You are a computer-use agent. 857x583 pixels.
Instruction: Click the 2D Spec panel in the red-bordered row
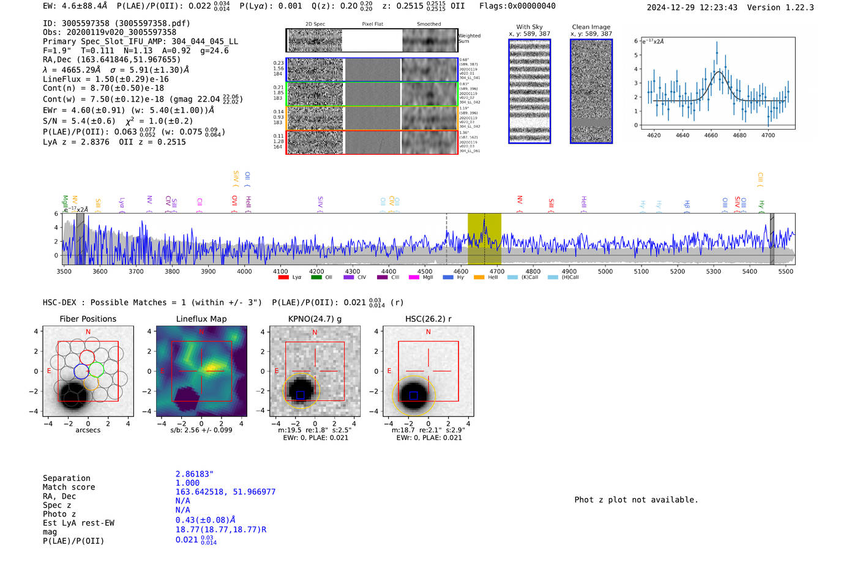tap(315, 143)
